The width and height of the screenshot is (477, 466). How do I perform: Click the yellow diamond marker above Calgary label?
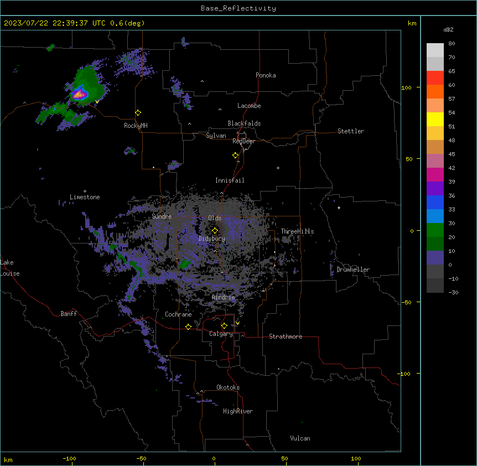tap(224, 326)
